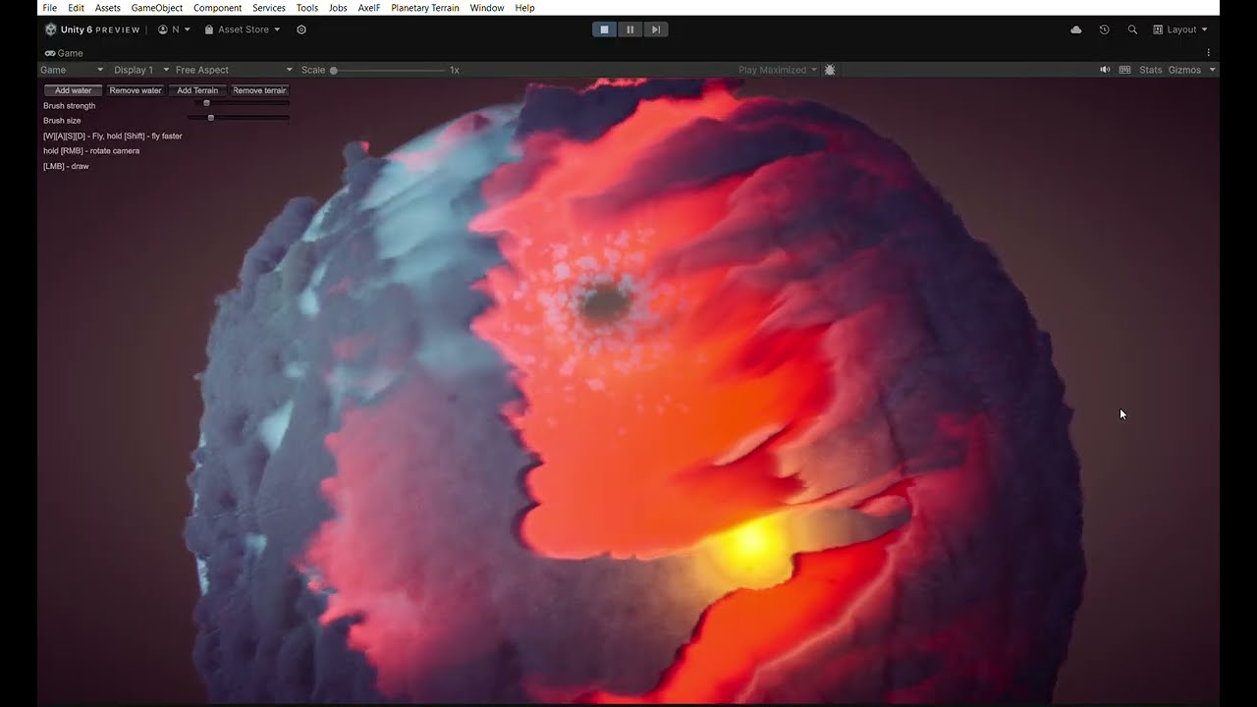The width and height of the screenshot is (1257, 707).
Task: Open the Layout dropdown
Action: pos(1181,29)
